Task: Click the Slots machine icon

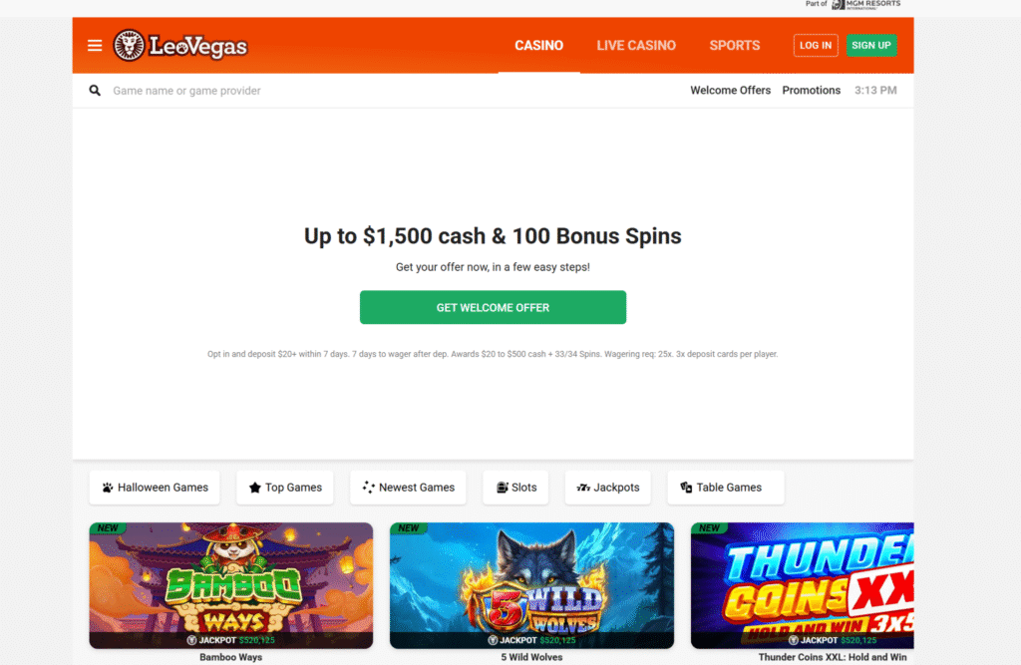Action: tap(503, 488)
